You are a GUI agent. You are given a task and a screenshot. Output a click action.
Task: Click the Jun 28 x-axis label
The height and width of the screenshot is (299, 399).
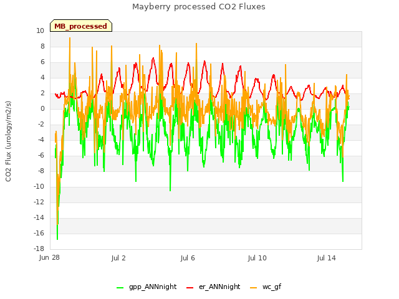pos(49,257)
